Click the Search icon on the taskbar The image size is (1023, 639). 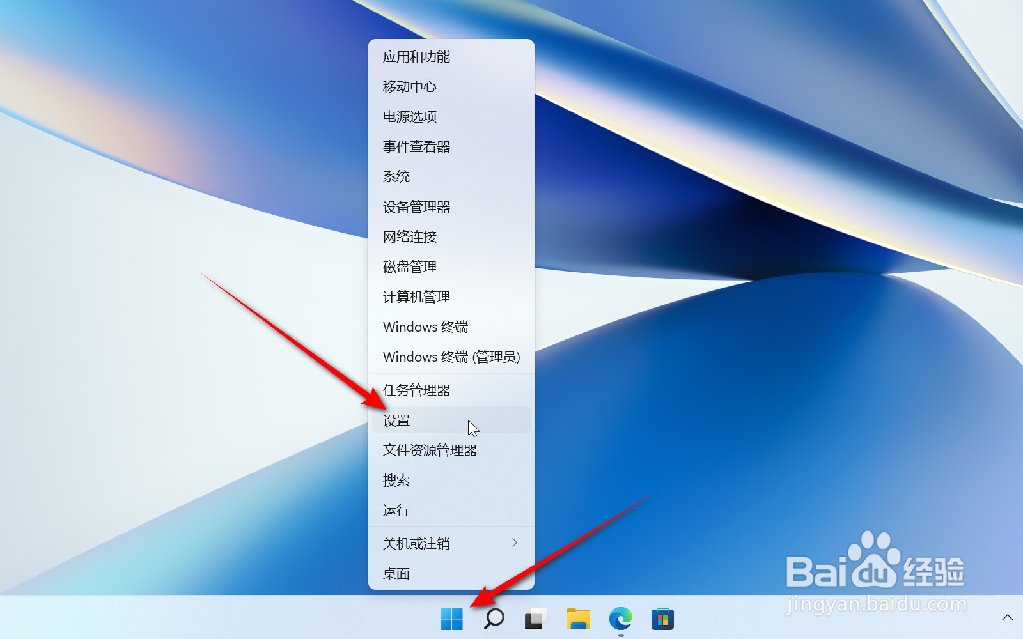click(x=492, y=619)
